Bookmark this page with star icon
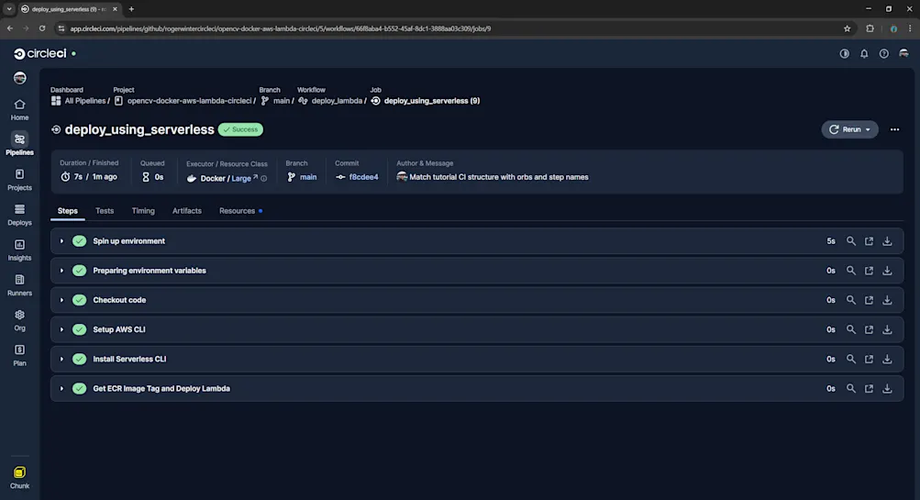 tap(847, 28)
